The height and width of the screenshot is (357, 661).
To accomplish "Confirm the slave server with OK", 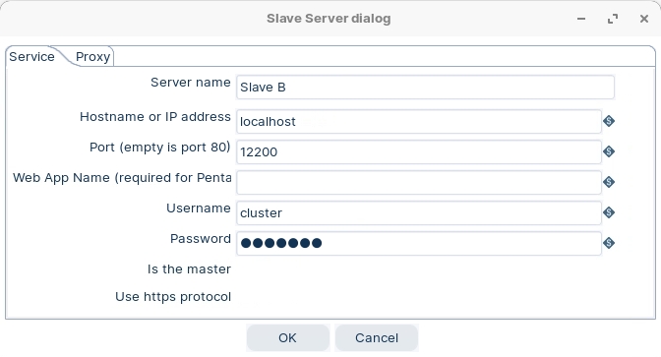I will [287, 337].
